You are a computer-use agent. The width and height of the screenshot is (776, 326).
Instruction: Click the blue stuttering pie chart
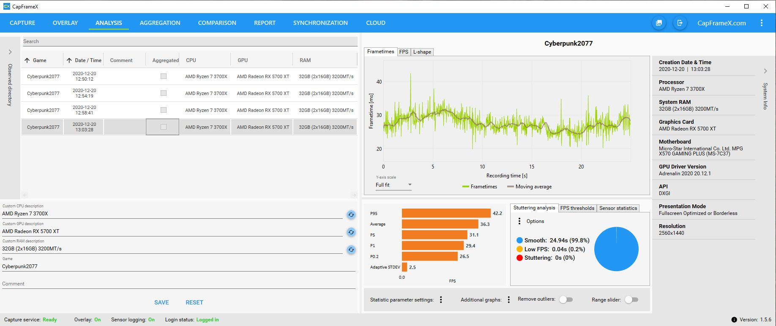pos(616,249)
